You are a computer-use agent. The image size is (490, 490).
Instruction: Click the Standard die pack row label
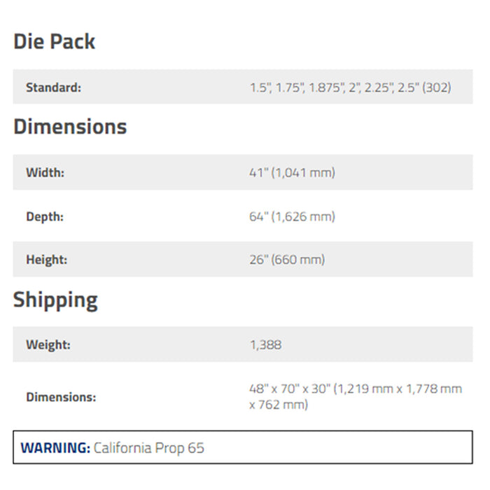click(53, 87)
